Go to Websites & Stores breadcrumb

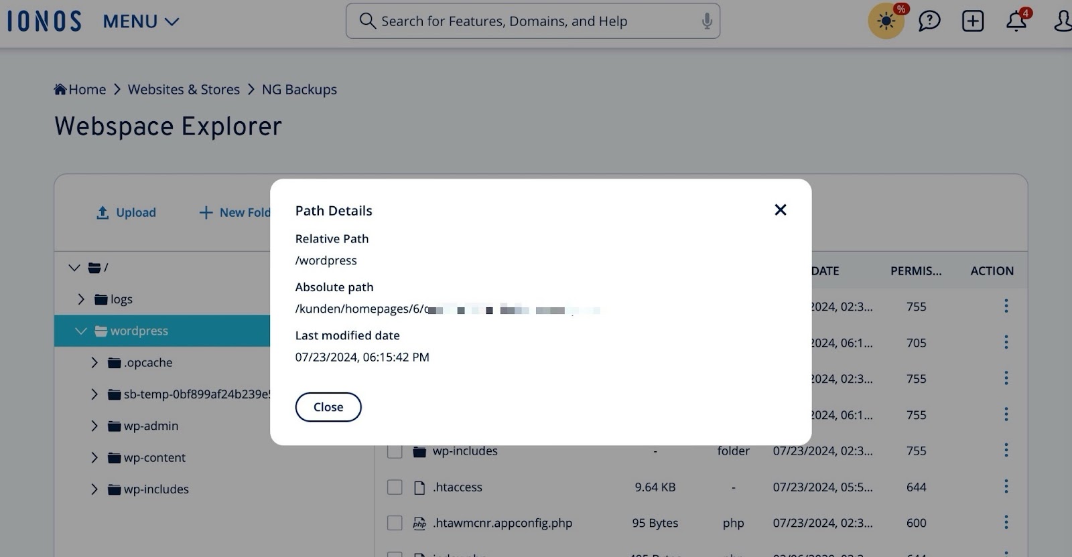click(184, 90)
